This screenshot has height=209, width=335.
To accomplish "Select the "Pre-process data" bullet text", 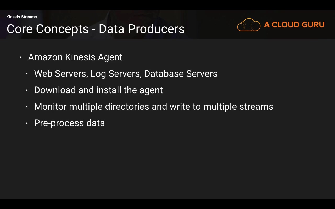I will click(x=69, y=123).
